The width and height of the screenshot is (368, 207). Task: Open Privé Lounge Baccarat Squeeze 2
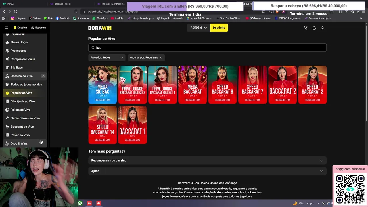tap(133, 85)
